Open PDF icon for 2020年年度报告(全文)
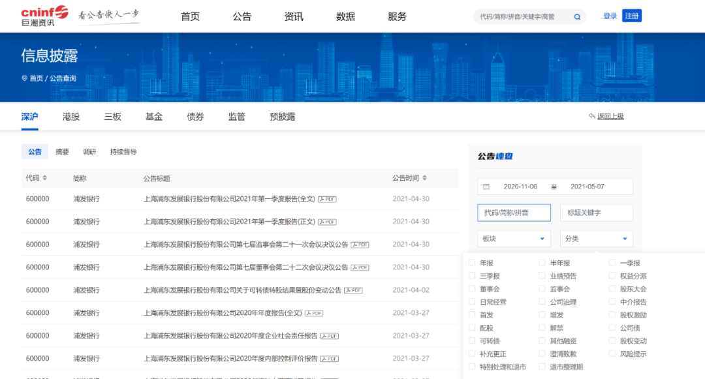 pyautogui.click(x=314, y=313)
